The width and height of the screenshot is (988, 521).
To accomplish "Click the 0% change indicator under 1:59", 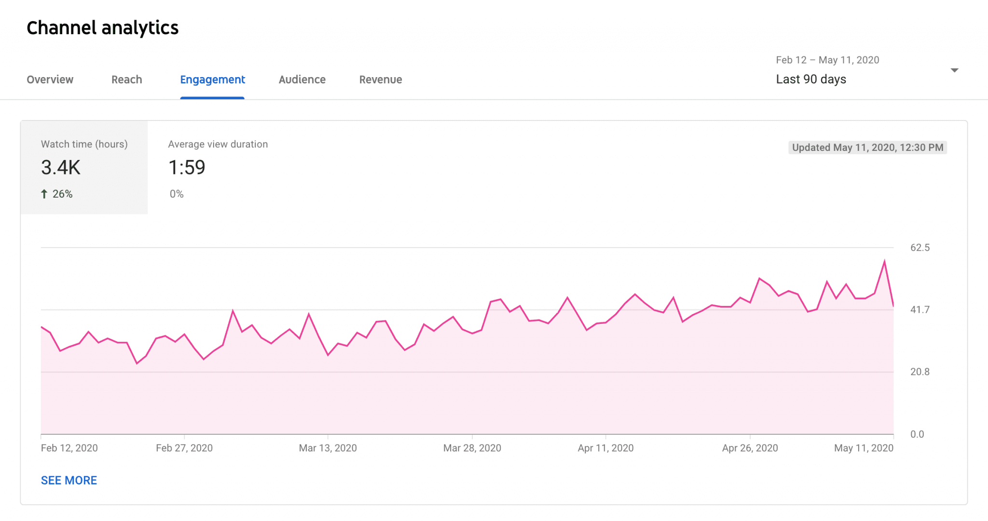I will (176, 194).
